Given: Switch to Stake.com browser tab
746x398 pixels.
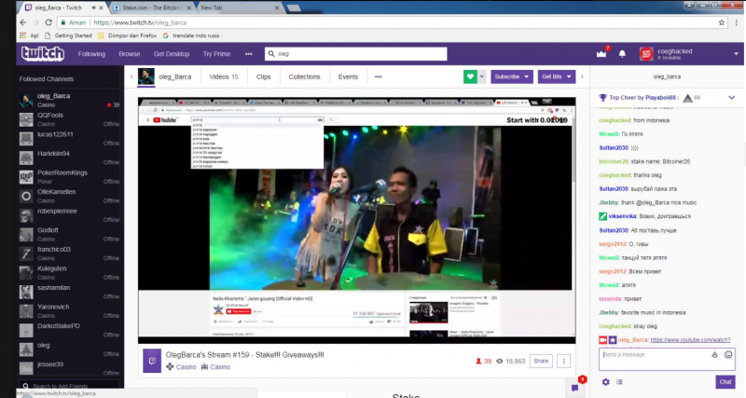Looking at the screenshot, I should tap(151, 7).
